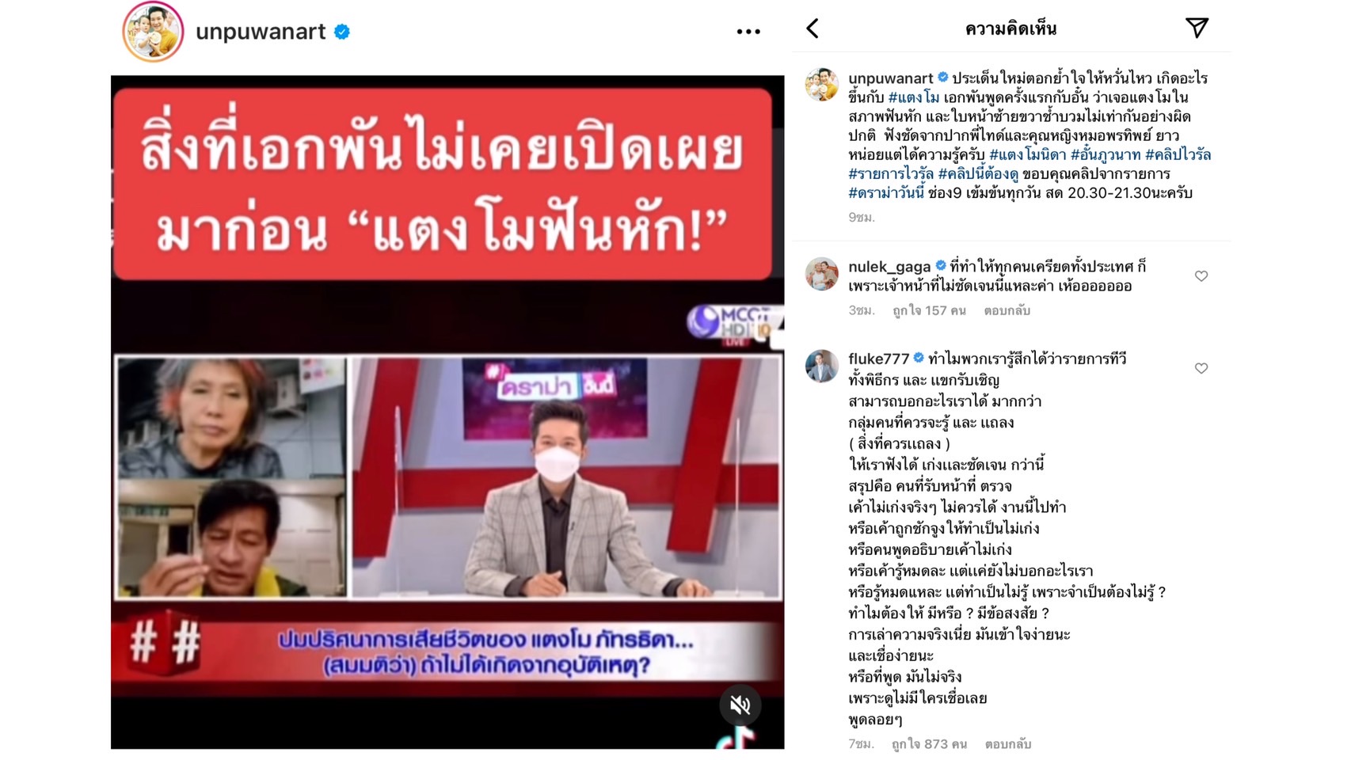Open unpuwanart's profile picture in header
This screenshot has width=1351, height=760.
pos(153,32)
